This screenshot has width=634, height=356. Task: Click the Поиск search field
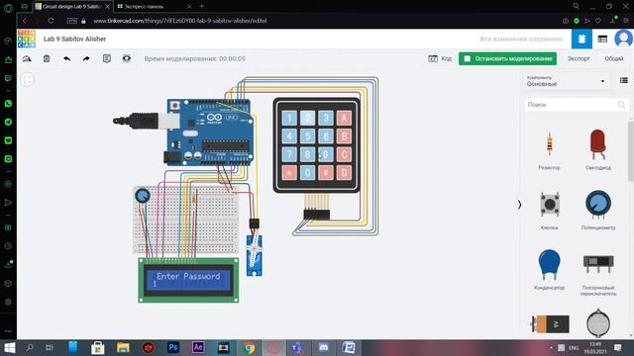(x=577, y=105)
